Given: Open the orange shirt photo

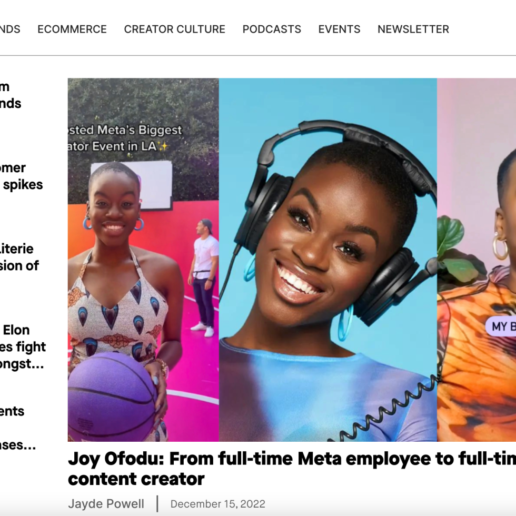Looking at the screenshot, I should click(x=477, y=260).
